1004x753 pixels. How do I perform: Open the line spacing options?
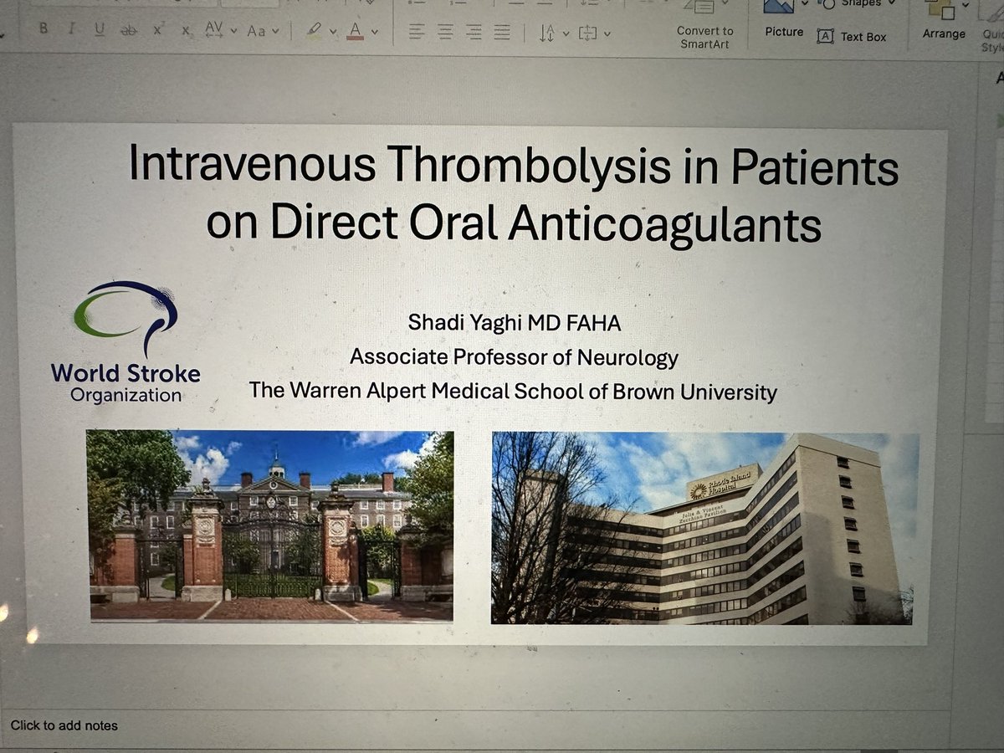click(547, 33)
